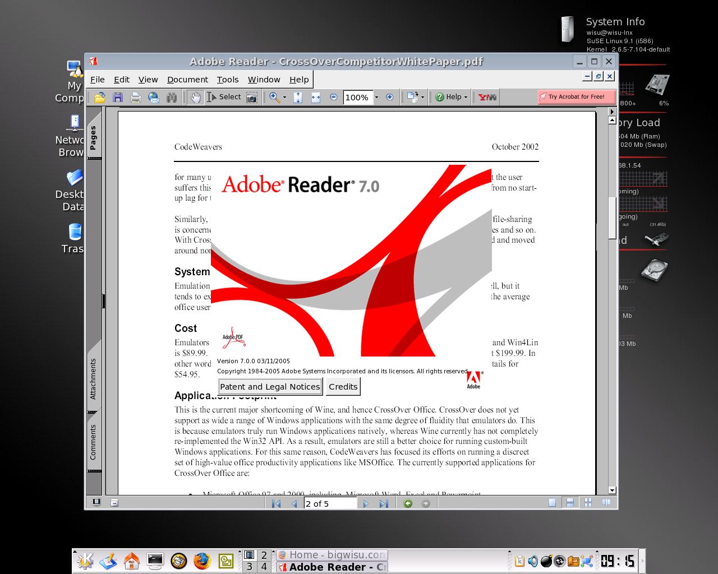Select the Zoom In magnifier tool

[274, 97]
